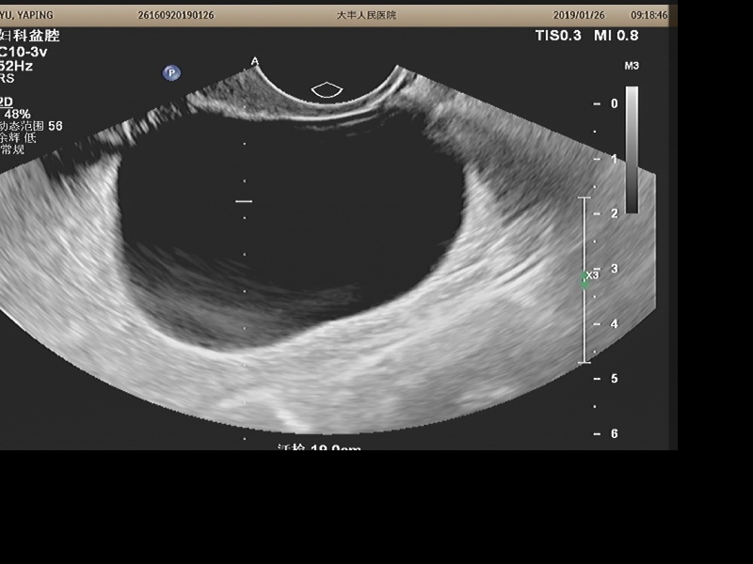Click the horizontal dash marker on biopsy guideline
This screenshot has height=564, width=753.
(244, 201)
